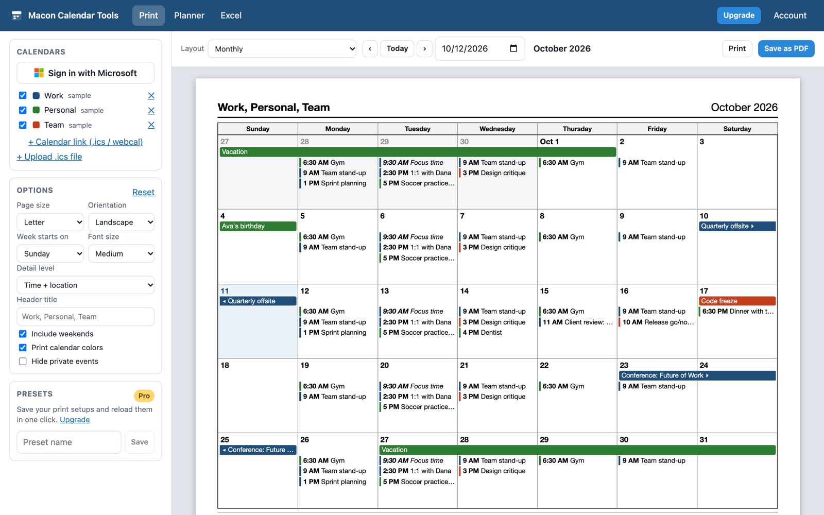Remove the Personal sample calendar with X

(151, 111)
